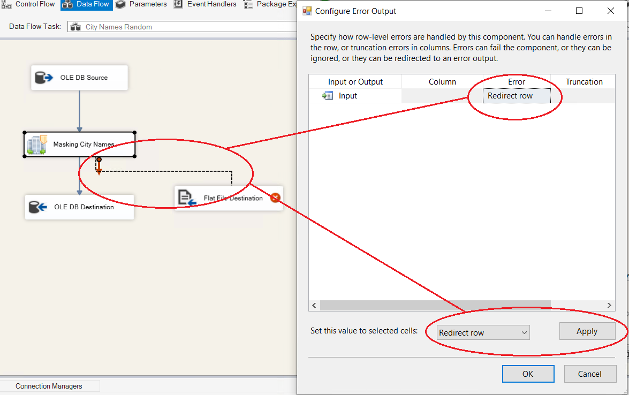Open the Event Handlers tab
This screenshot has width=629, height=395.
(x=206, y=4)
